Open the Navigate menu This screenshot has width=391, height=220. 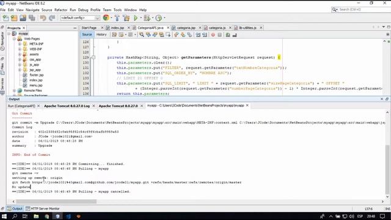pyautogui.click(x=32, y=10)
